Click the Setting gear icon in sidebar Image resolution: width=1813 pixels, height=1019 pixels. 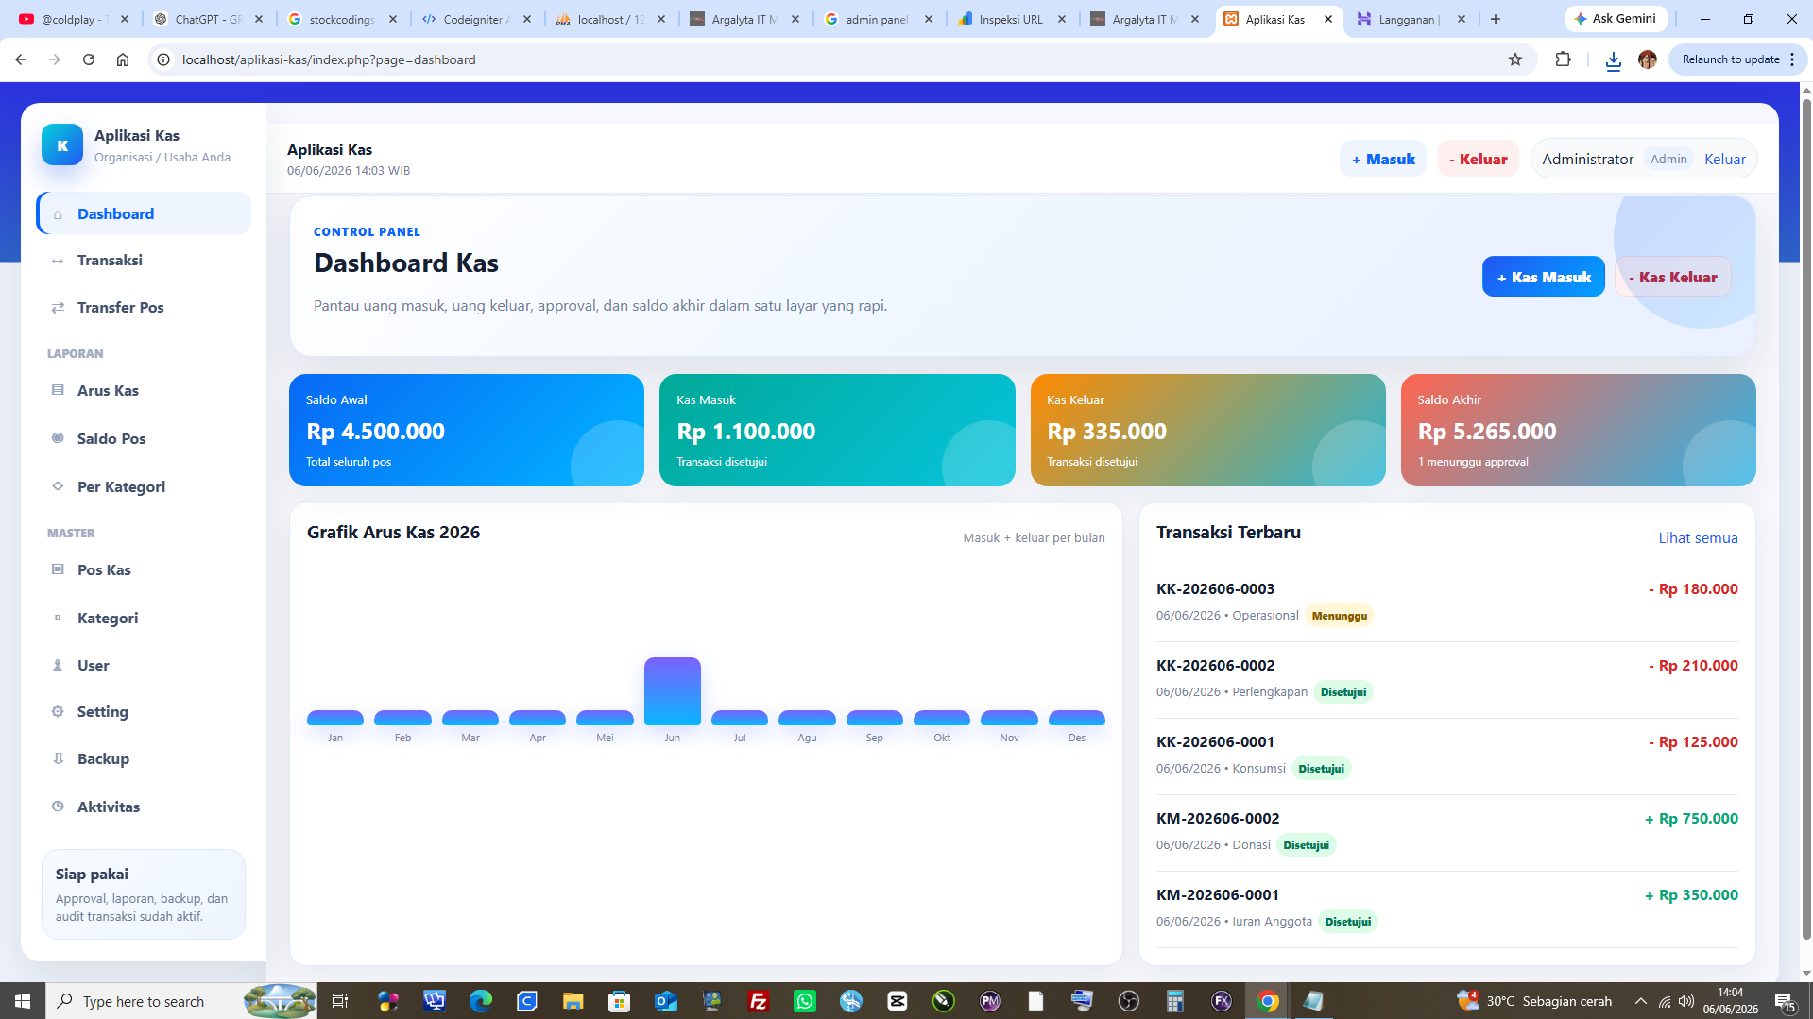point(58,711)
